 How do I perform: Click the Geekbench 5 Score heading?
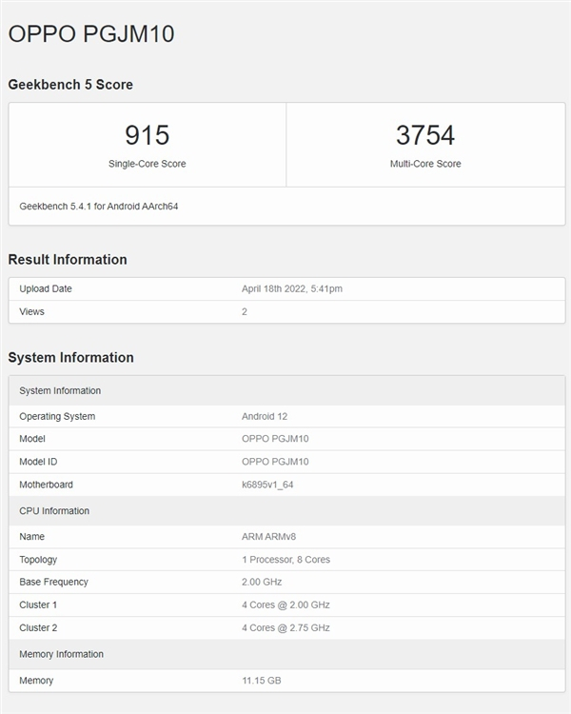coord(70,85)
